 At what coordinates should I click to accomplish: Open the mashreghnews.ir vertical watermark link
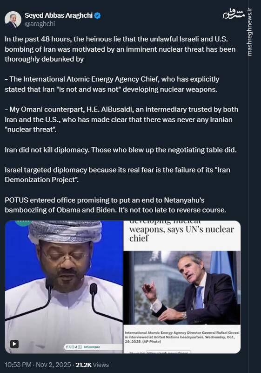[x=249, y=32]
